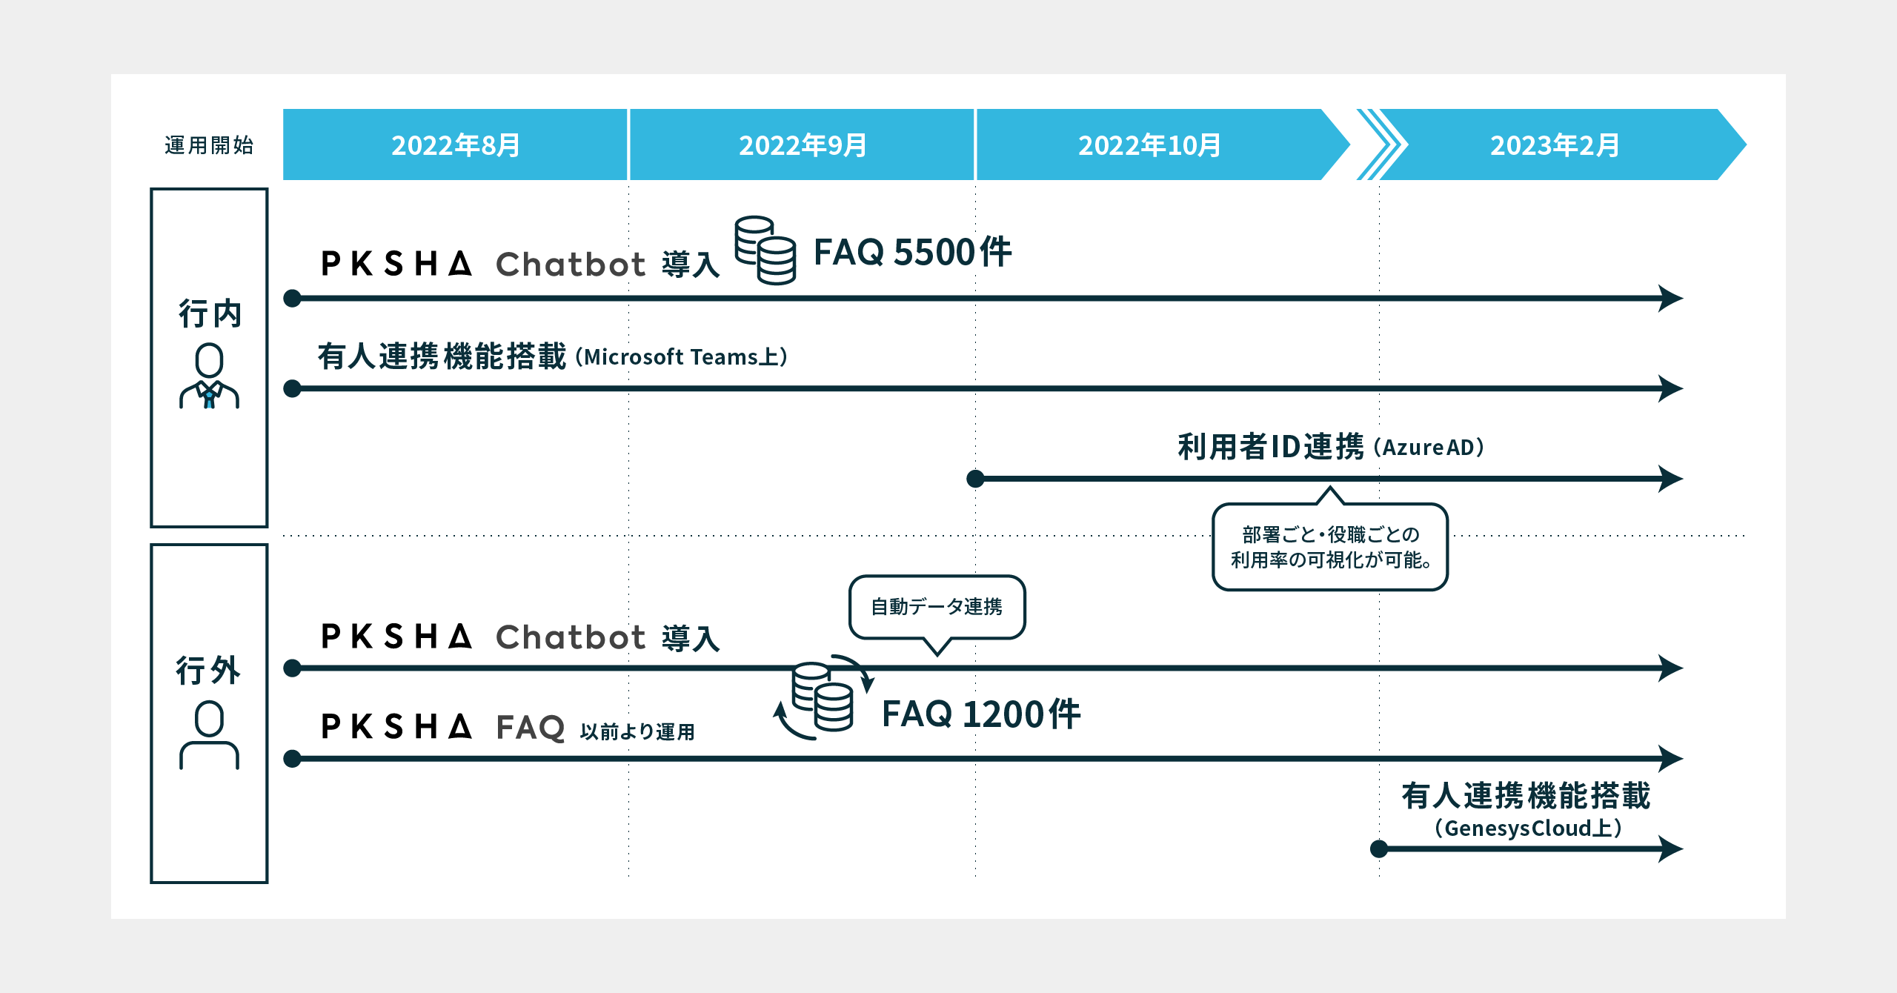1897x993 pixels.
Task: Click the 行外 person silhouette icon
Action: [209, 735]
